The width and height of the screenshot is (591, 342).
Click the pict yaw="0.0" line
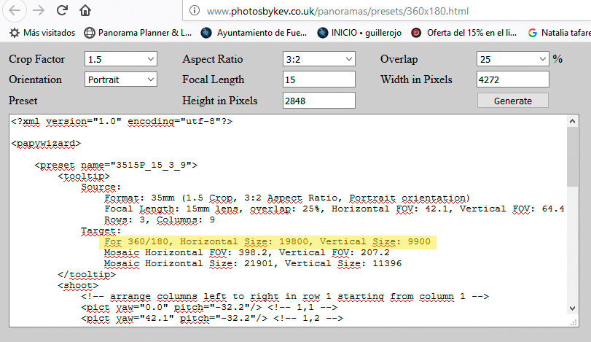209,307
